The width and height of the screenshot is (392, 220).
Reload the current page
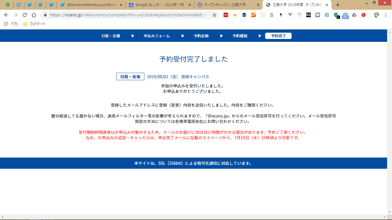coord(25,15)
